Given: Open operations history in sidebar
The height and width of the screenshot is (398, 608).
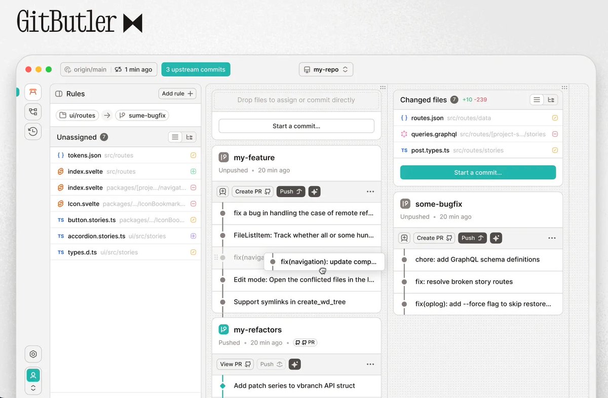Looking at the screenshot, I should tap(33, 131).
